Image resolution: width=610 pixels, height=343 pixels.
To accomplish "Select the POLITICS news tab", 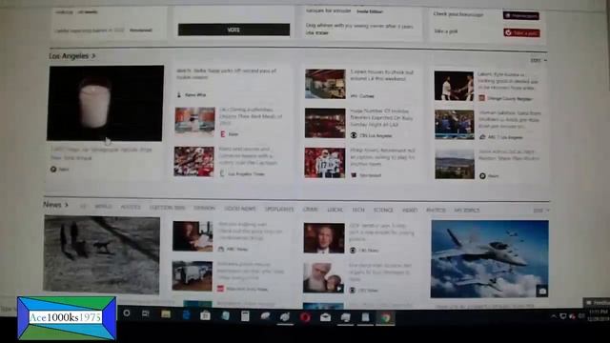I will [131, 208].
